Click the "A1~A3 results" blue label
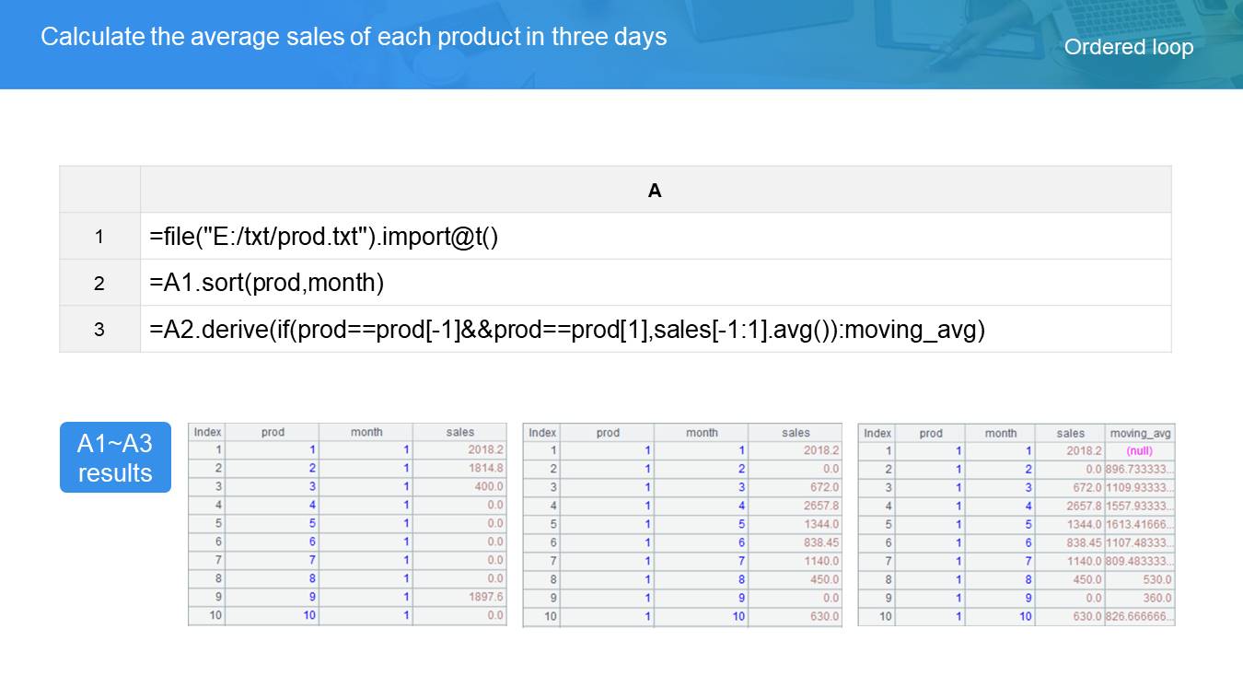The image size is (1243, 699). point(115,458)
